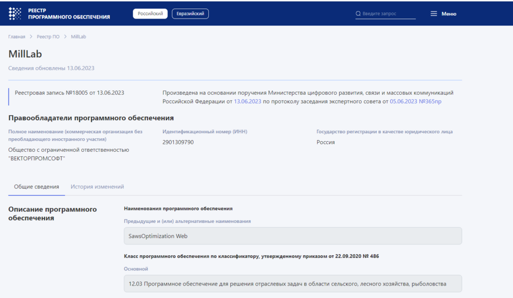Open the История изменений tab
Screen dimensions: 513x298
(97, 187)
